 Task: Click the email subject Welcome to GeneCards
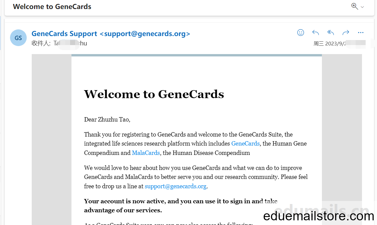click(52, 6)
